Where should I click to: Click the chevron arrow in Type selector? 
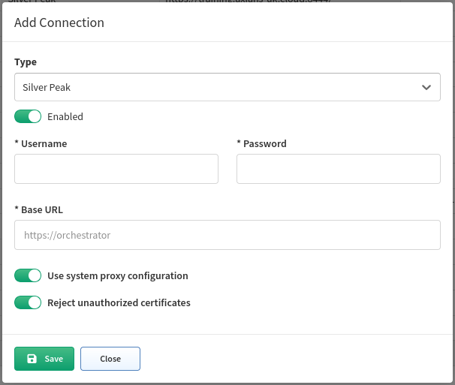(426, 87)
